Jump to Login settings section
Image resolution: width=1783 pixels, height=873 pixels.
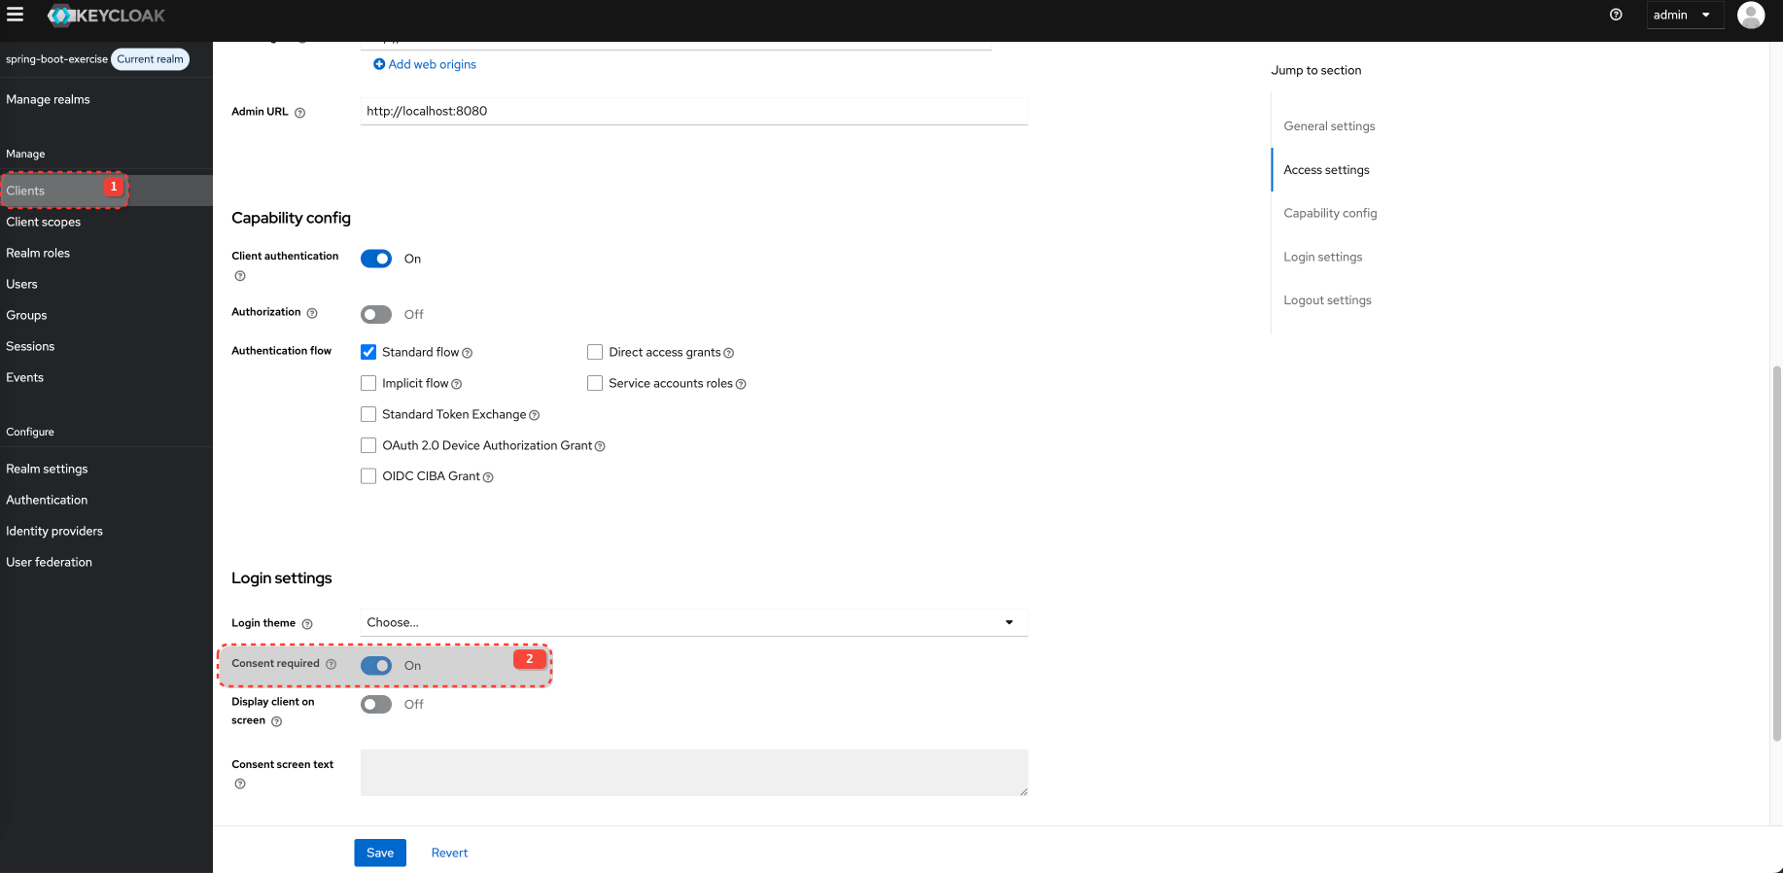(1322, 257)
